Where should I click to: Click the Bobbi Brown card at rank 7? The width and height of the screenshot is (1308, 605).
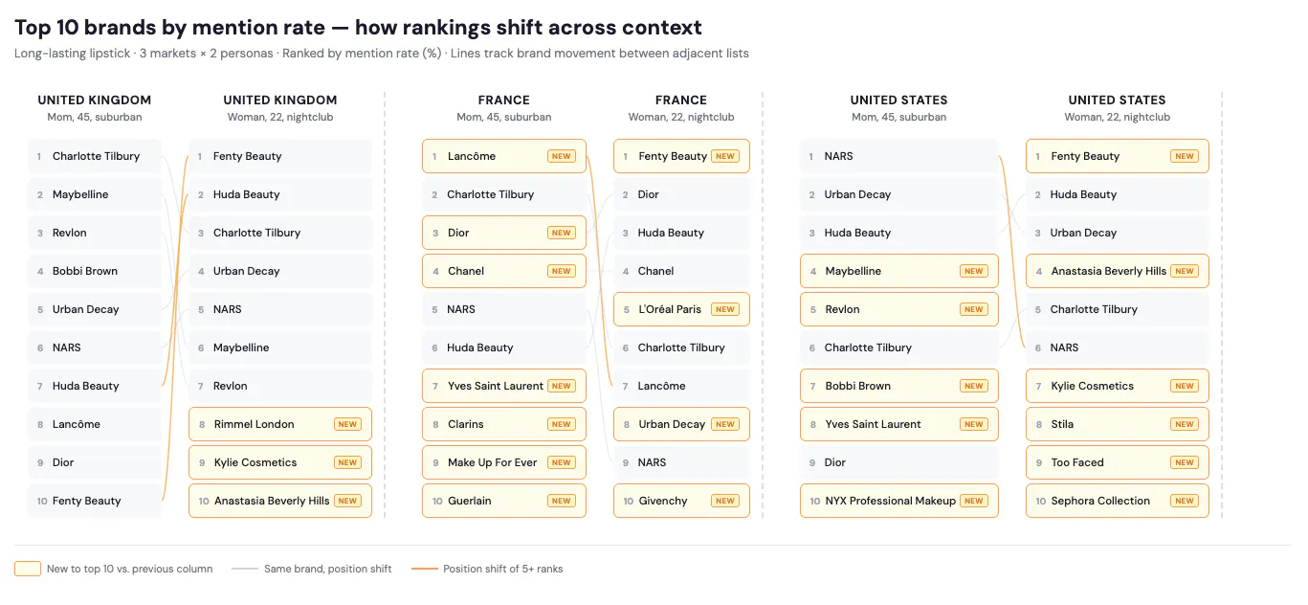pos(898,386)
